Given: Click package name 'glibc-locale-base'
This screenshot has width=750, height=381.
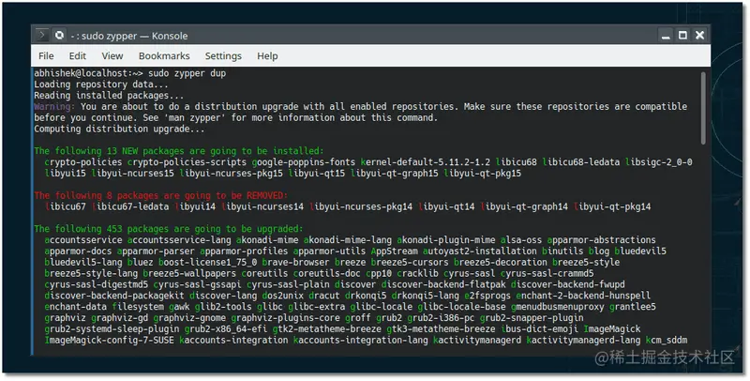Looking at the screenshot, I should (x=461, y=307).
